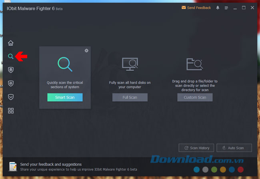Click 'Drag and drop a file/folder' description

click(x=195, y=86)
